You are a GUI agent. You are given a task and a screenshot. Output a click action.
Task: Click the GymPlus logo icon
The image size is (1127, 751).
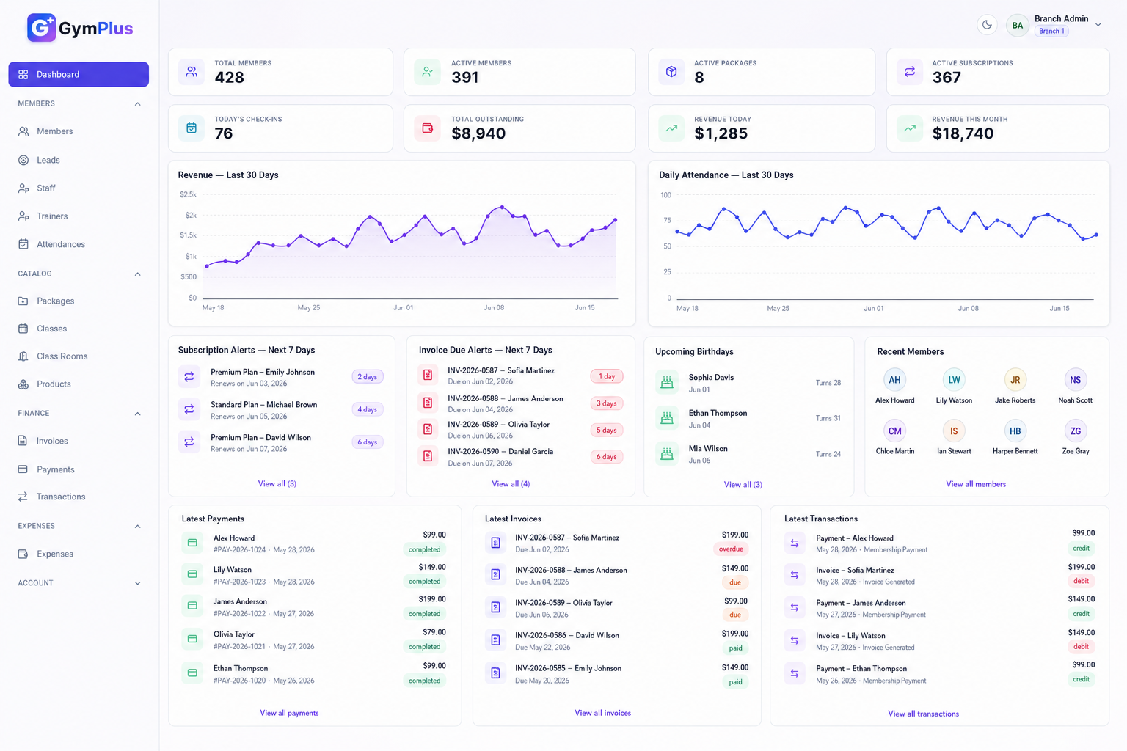coord(41,28)
